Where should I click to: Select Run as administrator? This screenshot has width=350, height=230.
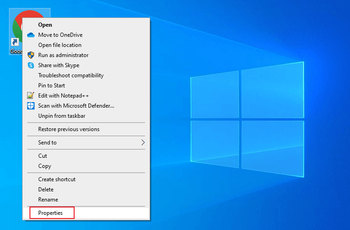(86, 55)
